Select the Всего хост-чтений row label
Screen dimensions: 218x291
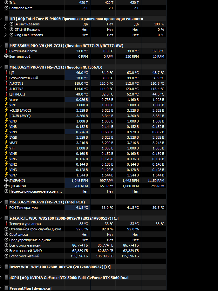coord(24,256)
